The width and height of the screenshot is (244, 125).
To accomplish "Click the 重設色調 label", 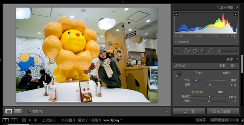I will 197,92.
